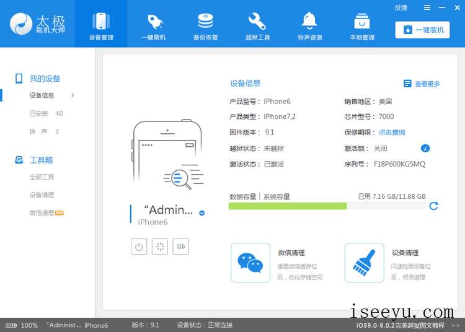Click the toolbox icon beside 工具箱

click(x=19, y=160)
